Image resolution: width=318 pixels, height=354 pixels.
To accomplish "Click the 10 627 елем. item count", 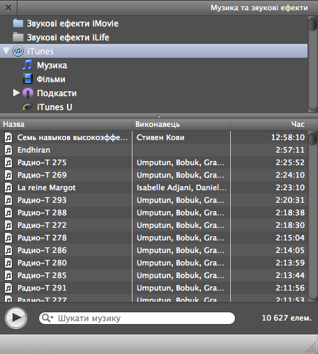I will (287, 318).
